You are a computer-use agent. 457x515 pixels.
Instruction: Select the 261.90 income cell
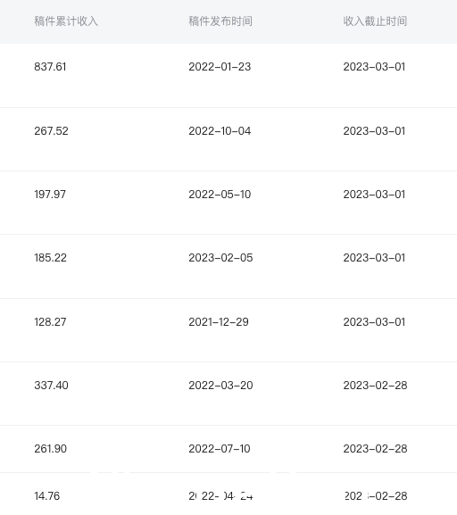pos(51,449)
